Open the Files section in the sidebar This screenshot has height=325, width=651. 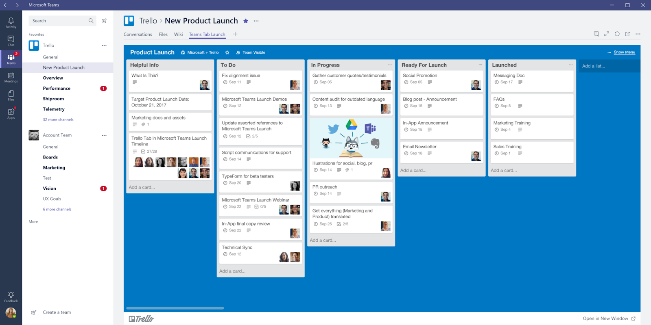pos(11,95)
